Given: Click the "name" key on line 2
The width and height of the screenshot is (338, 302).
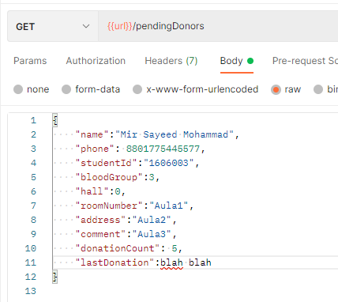Looking at the screenshot, I should click(92, 134).
